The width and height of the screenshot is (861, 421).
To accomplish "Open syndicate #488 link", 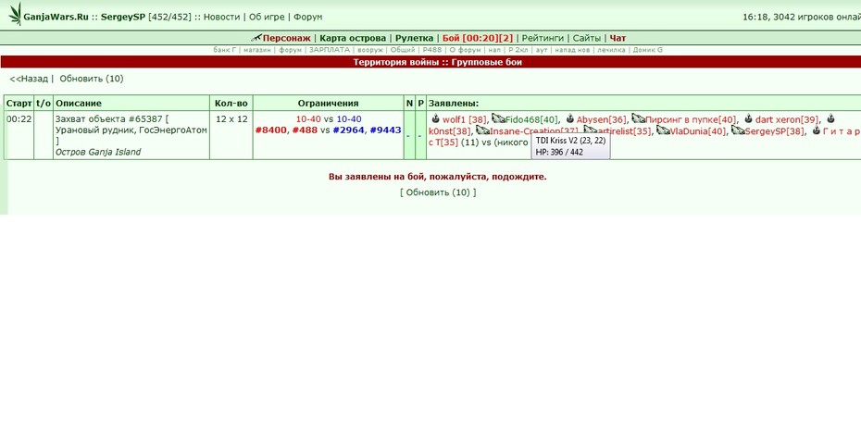I will coord(305,130).
